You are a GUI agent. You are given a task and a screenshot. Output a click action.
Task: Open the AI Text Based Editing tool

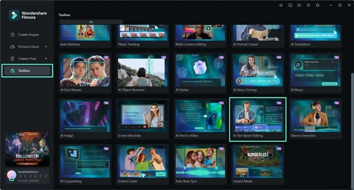[258, 119]
